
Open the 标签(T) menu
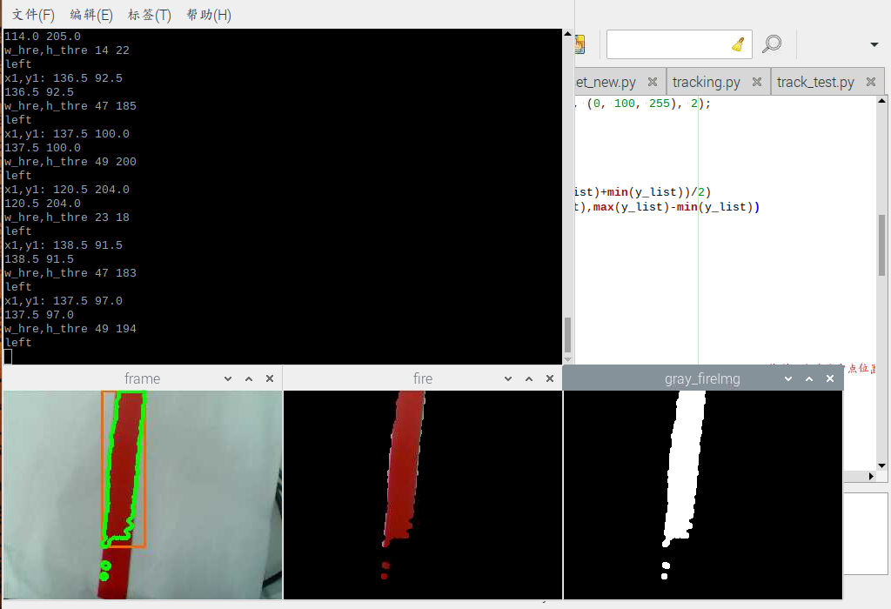[x=150, y=15]
